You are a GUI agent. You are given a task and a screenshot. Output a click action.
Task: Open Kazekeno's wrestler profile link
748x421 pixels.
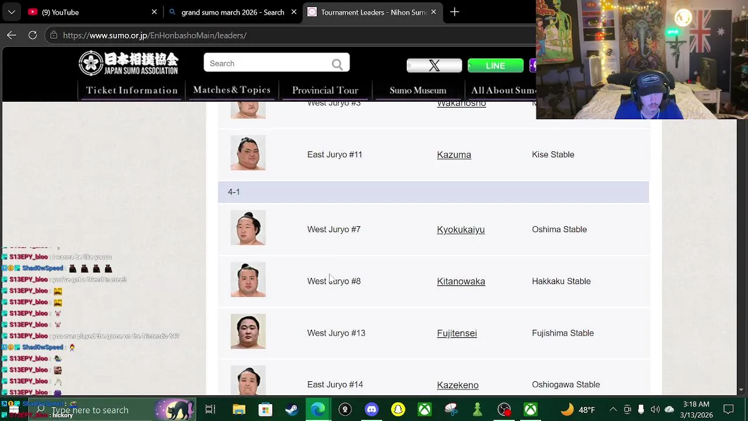pos(458,385)
